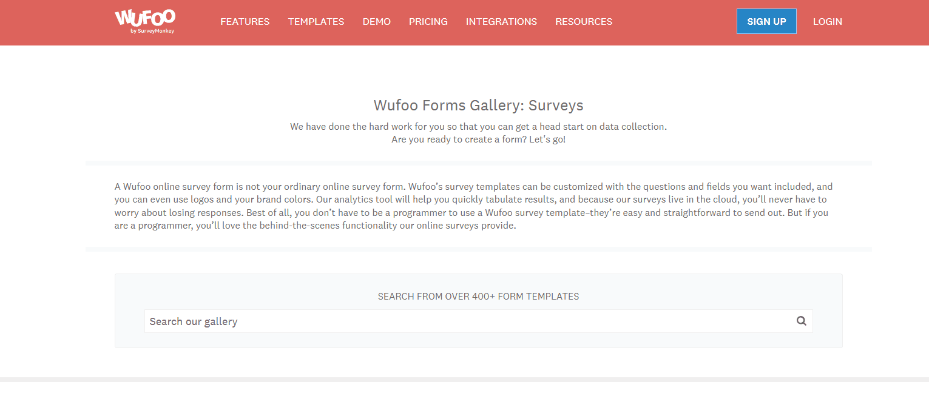929x393 pixels.
Task: Click the word "SIGN" on the blue button
Action: pyautogui.click(x=757, y=22)
